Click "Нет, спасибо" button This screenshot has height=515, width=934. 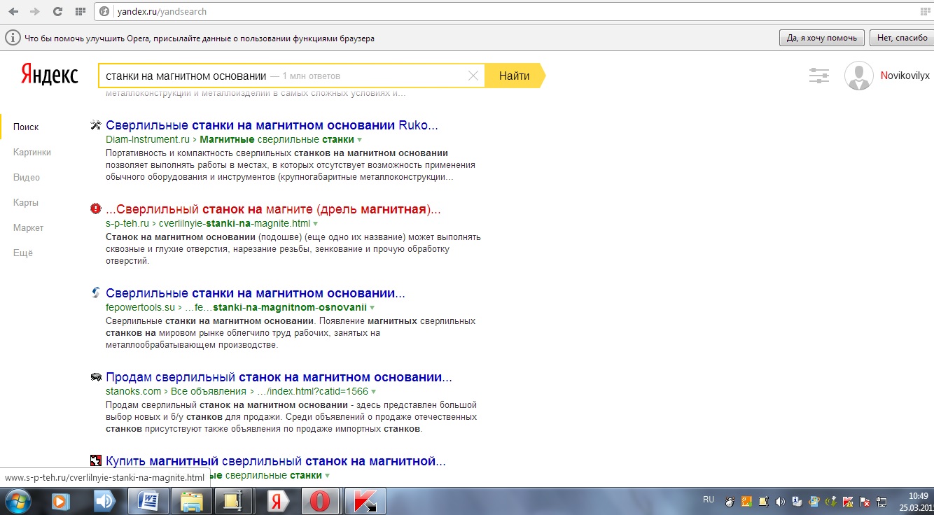(901, 38)
